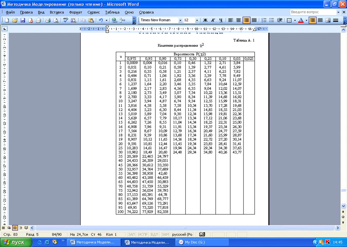Insert hyperlink using the globe icon

pos(114,20)
